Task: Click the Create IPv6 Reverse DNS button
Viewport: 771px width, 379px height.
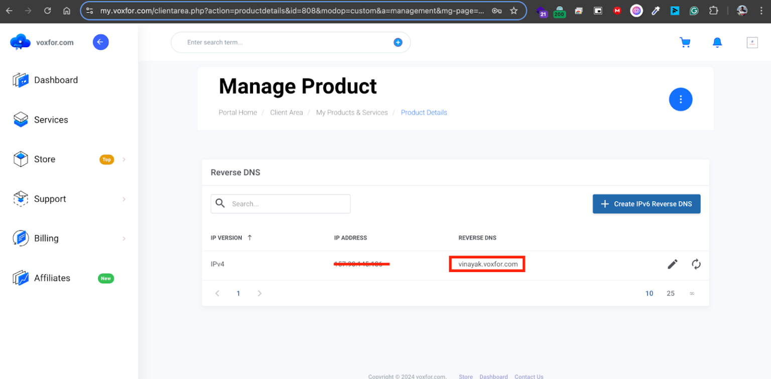Action: (x=647, y=204)
